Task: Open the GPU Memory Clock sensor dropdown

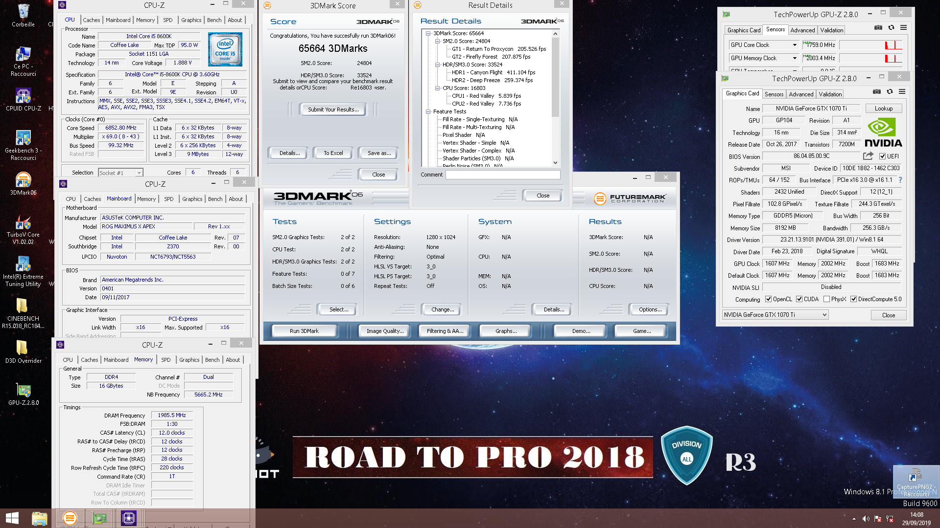Action: 764,58
